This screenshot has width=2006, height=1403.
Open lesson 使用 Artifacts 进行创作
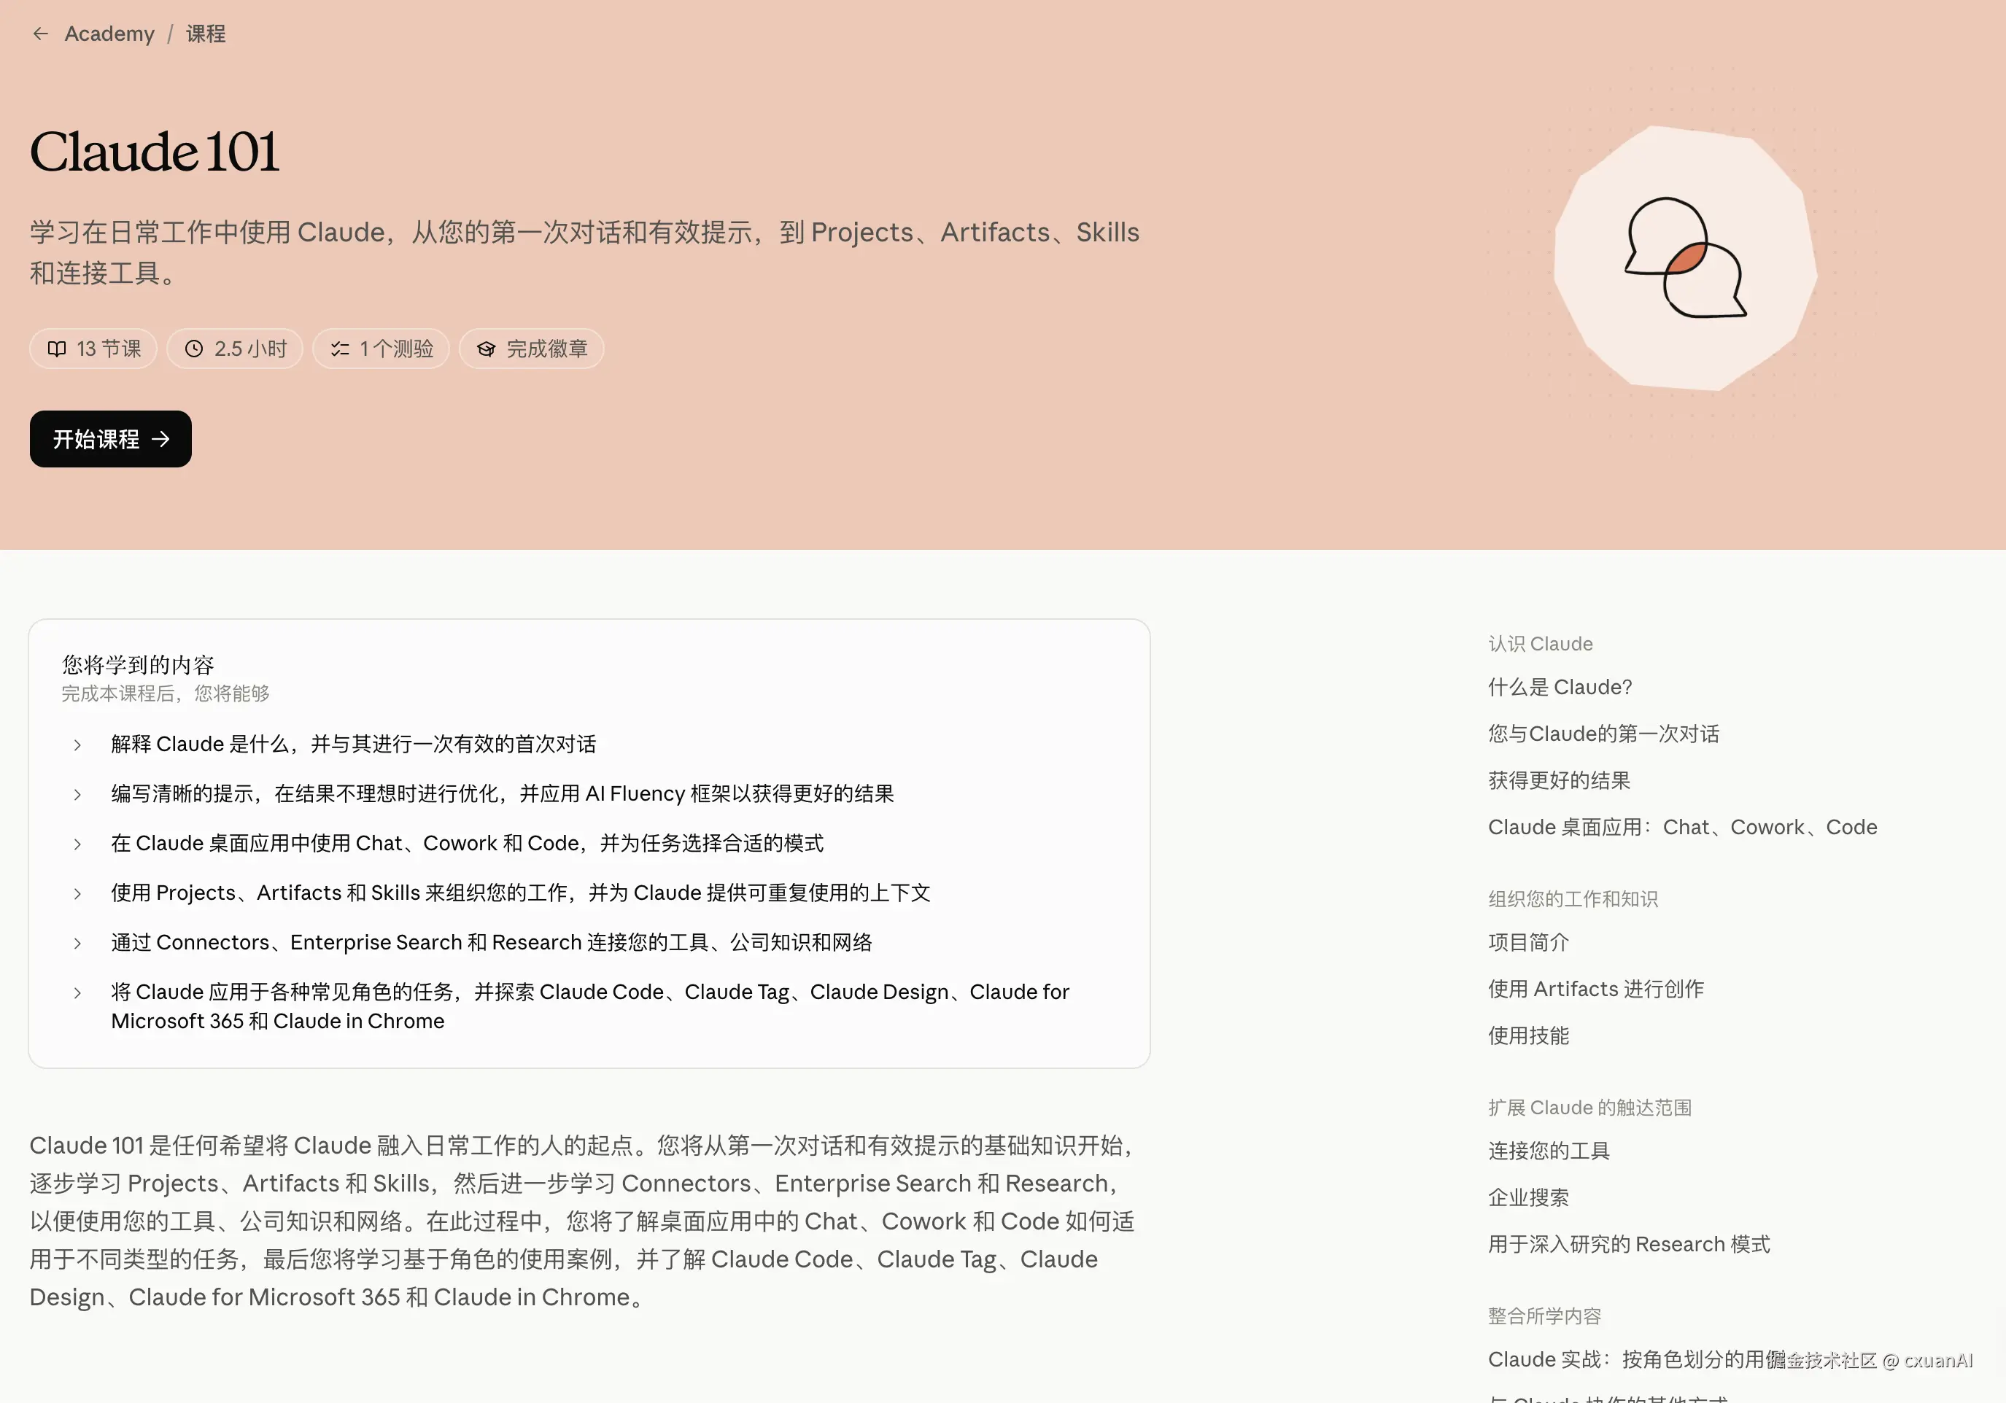coord(1596,989)
